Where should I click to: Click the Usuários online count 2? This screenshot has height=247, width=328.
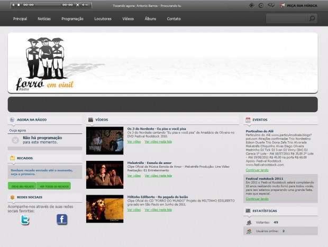[x=284, y=231]
